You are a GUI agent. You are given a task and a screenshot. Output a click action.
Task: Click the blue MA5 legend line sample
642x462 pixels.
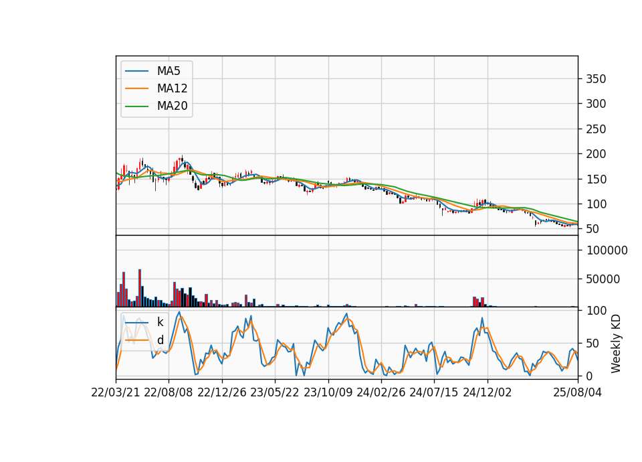pyautogui.click(x=136, y=72)
